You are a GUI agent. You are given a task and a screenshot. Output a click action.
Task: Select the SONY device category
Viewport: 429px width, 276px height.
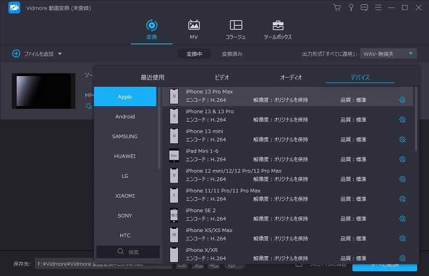[x=125, y=215]
